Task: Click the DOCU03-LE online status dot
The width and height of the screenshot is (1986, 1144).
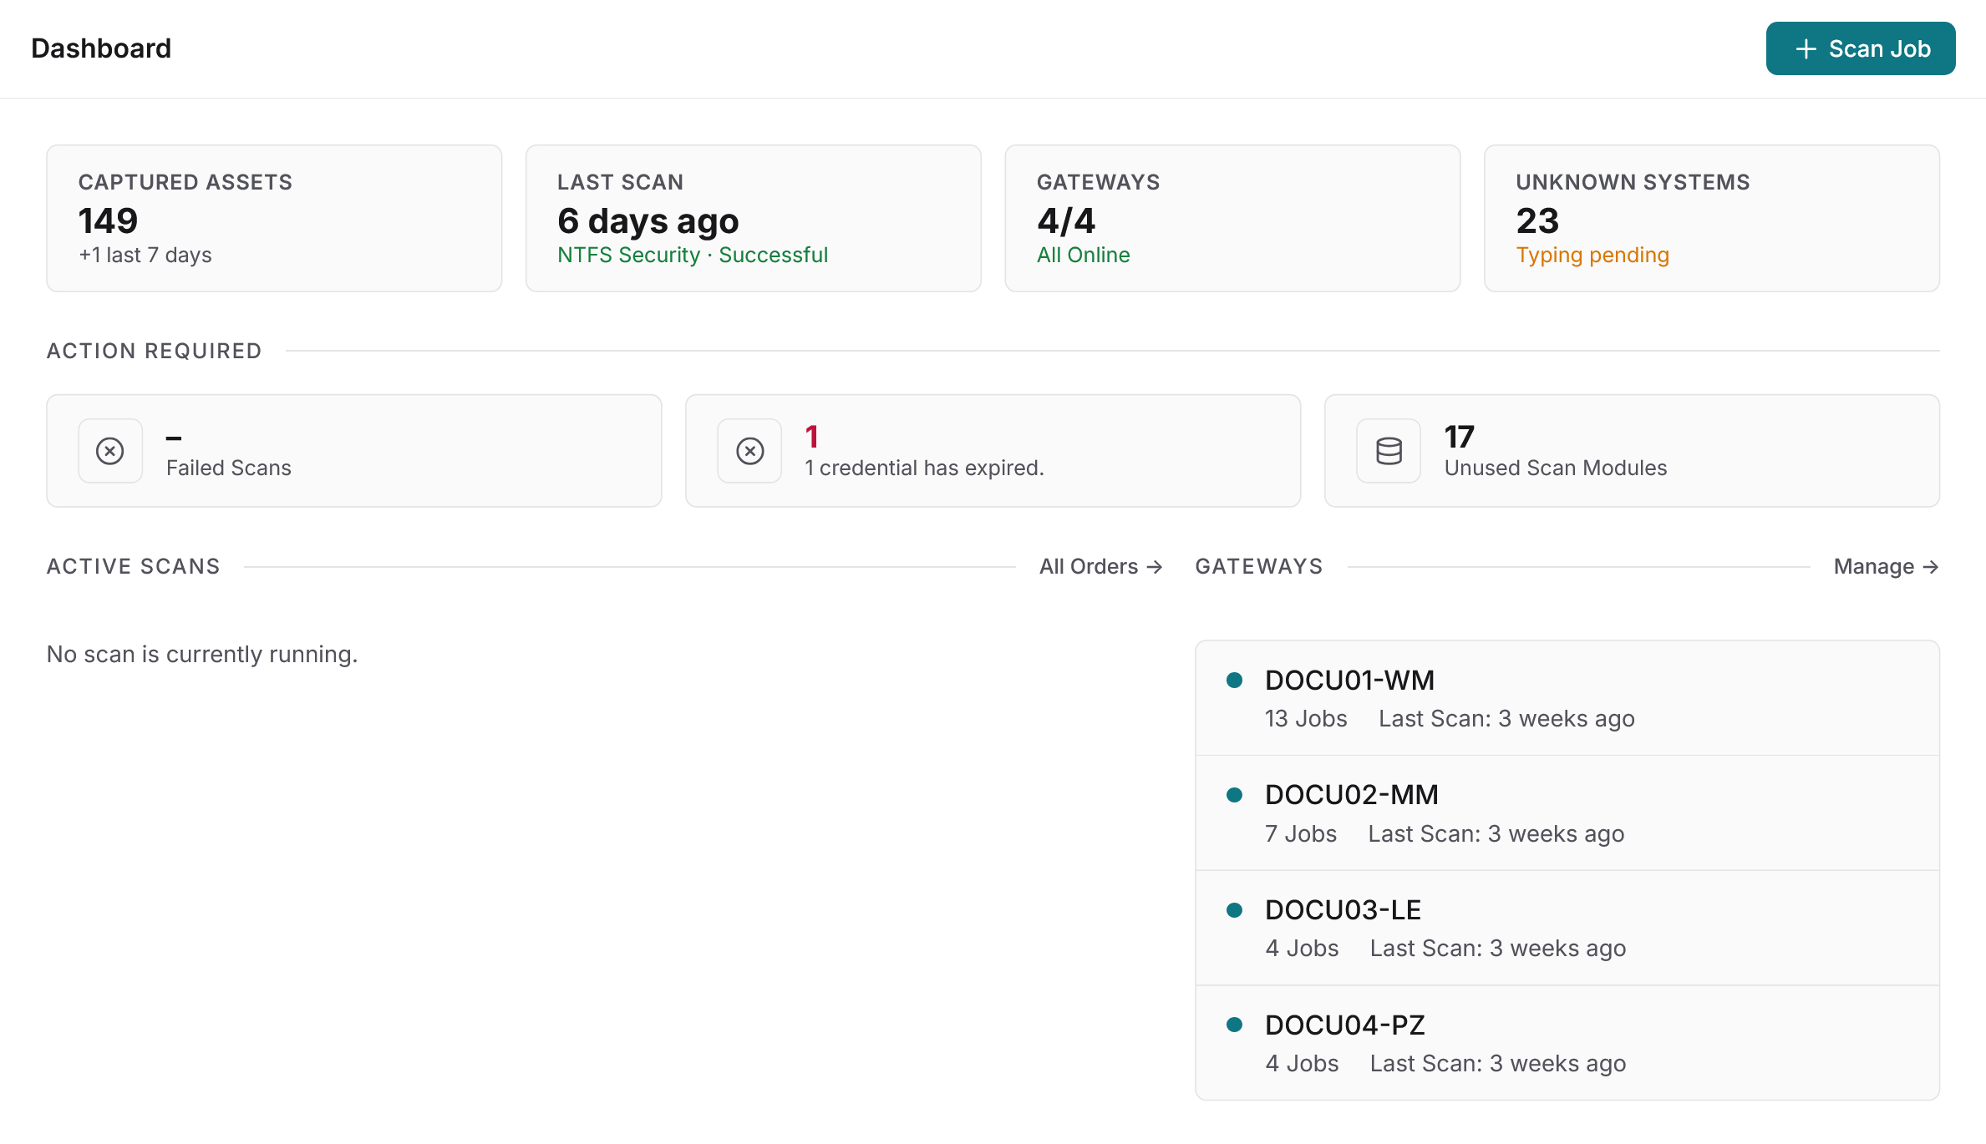Action: (x=1234, y=910)
